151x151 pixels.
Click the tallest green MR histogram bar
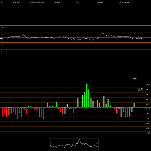(87, 95)
